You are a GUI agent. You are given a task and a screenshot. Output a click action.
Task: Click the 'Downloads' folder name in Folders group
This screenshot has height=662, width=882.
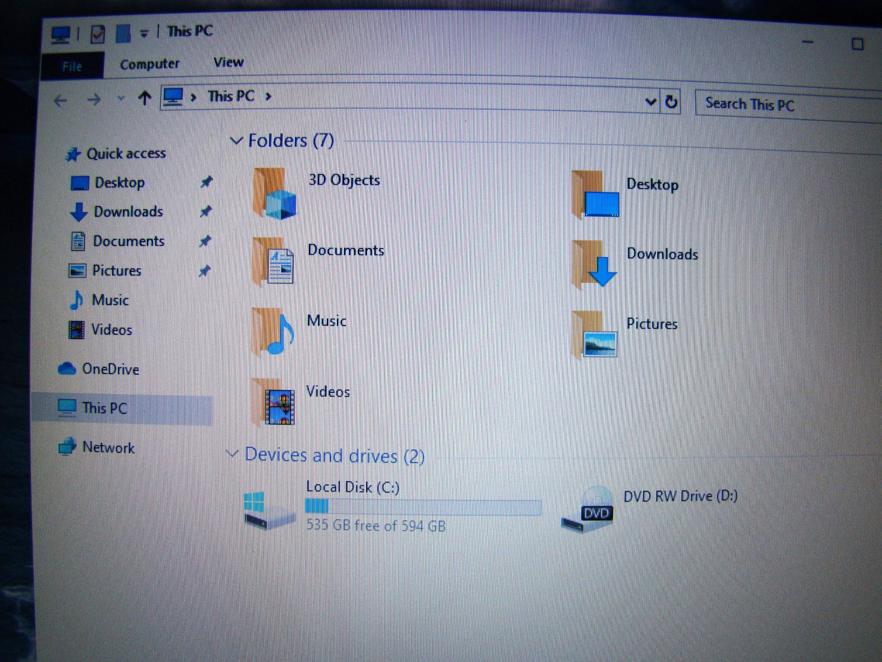(662, 254)
